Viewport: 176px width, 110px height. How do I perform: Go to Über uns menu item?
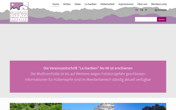pyautogui.click(x=142, y=4)
